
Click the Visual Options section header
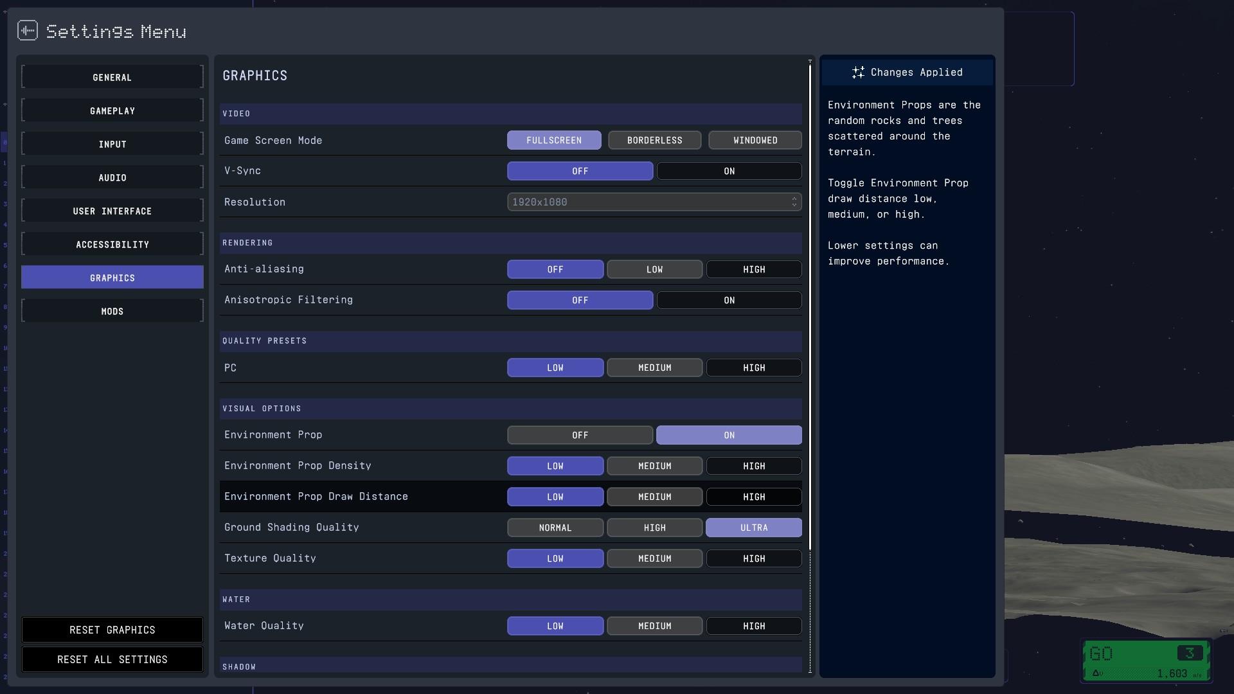click(511, 409)
